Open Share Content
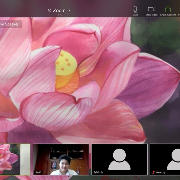The width and height of the screenshot is (180, 180). (168, 11)
